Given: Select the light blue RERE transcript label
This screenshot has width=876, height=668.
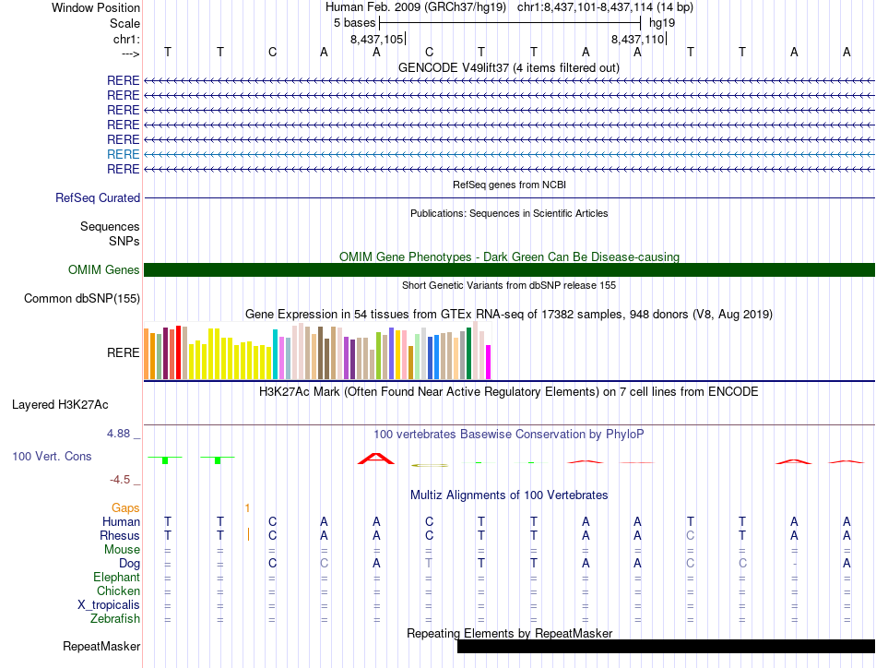Looking at the screenshot, I should pos(123,154).
